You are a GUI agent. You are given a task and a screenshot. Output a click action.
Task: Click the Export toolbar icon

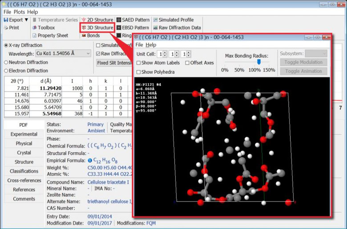[6, 20]
